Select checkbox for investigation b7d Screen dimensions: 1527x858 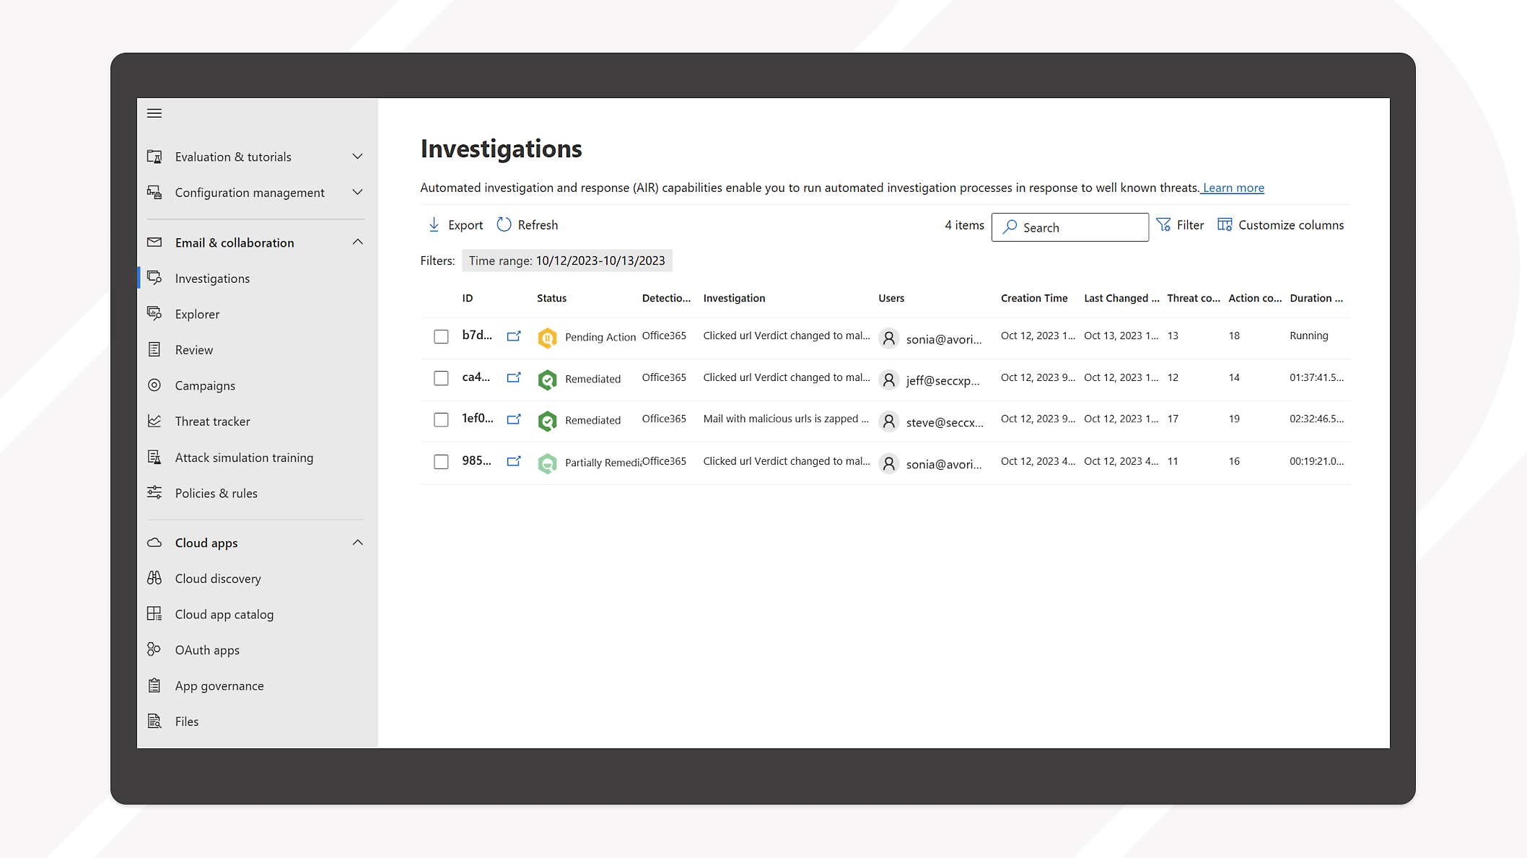pos(441,337)
